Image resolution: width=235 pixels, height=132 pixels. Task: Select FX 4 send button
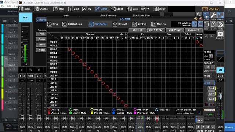click(200, 120)
